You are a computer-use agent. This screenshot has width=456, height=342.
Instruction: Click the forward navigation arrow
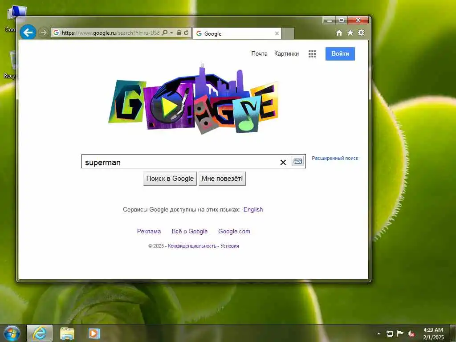point(44,33)
